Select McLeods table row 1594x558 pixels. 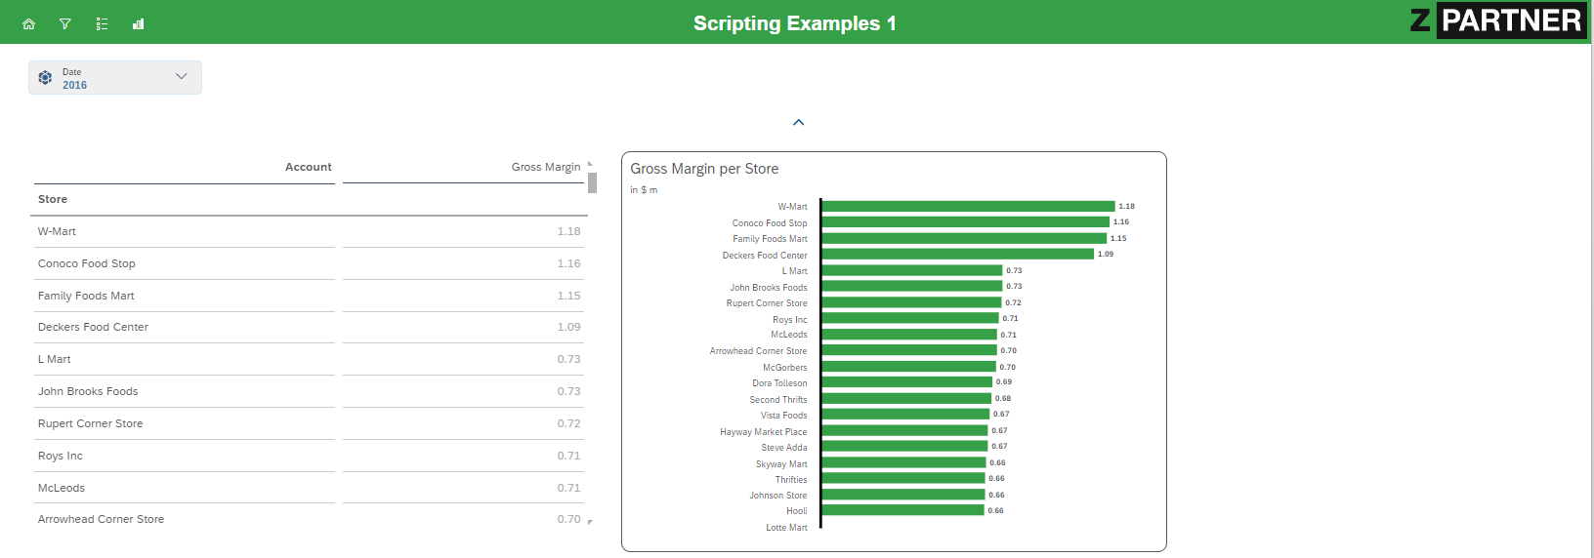tap(310, 488)
